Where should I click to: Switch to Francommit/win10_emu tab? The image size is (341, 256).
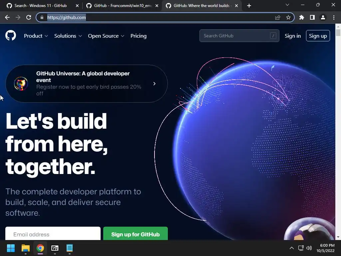122,6
